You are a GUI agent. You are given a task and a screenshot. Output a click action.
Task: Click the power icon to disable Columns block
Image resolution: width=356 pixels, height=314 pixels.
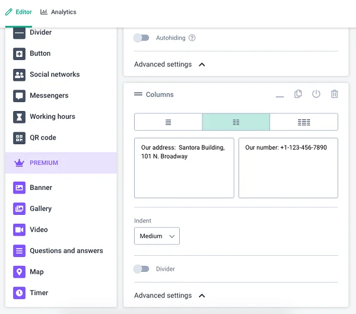[x=316, y=94]
